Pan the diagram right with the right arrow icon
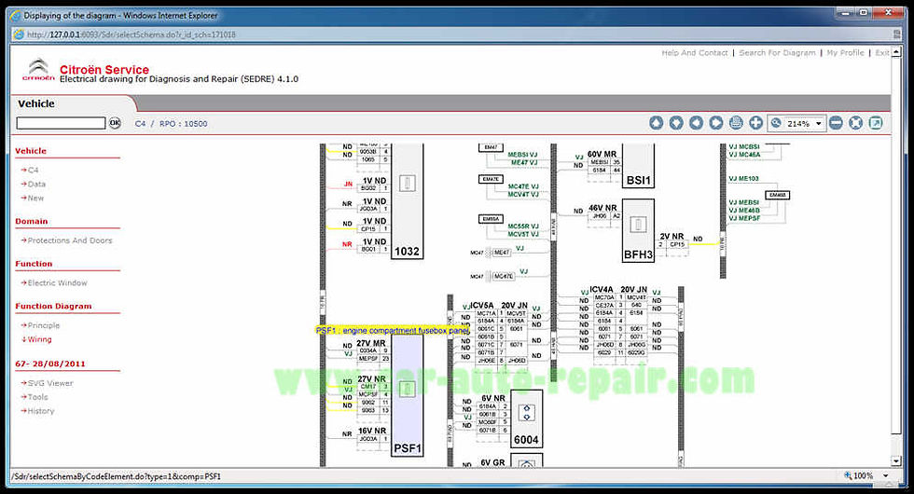The width and height of the screenshot is (914, 494). click(716, 123)
